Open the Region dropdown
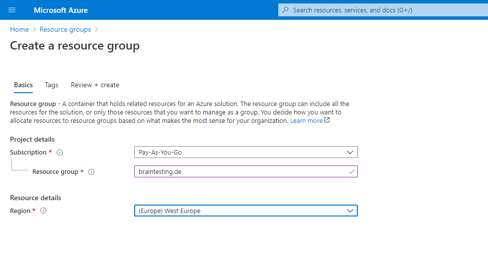The width and height of the screenshot is (488, 269). point(246,211)
